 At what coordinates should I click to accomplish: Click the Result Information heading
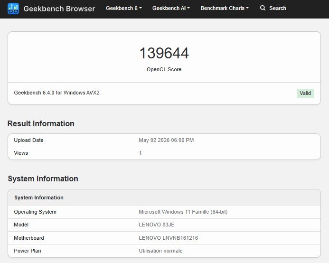[x=41, y=123]
